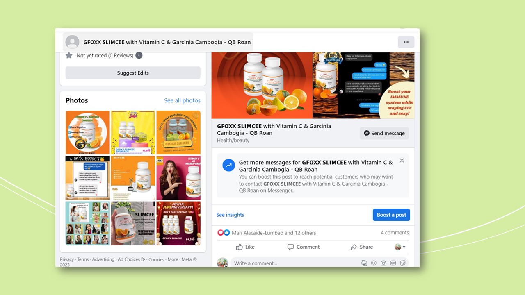View who reacted: Mari Alacaide-Lumbao and 12 others
Viewport: 525px width, 295px height.
(x=274, y=233)
